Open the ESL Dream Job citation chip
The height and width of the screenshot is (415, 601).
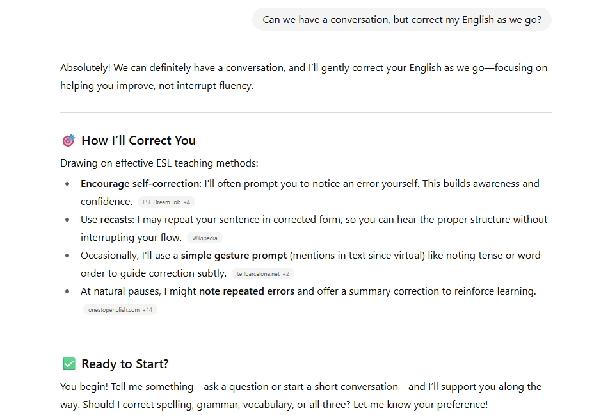(166, 202)
